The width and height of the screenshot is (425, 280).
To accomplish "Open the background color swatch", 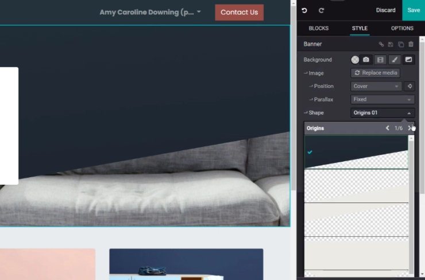I will [355, 60].
